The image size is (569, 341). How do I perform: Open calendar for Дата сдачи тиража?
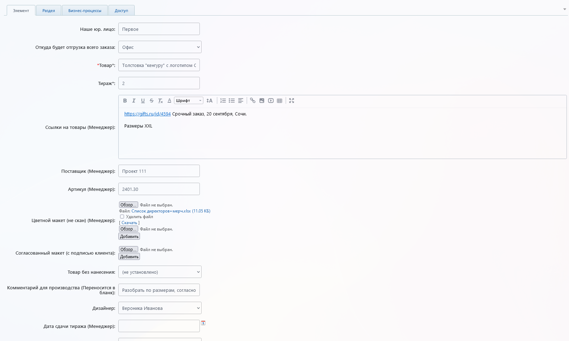click(x=203, y=323)
